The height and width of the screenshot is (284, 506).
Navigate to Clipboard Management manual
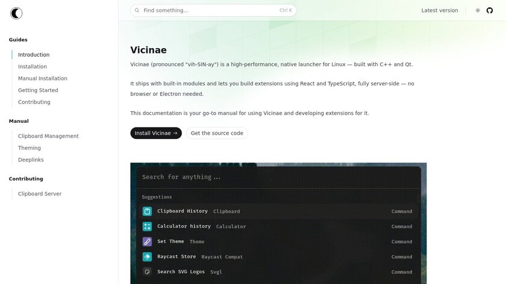tap(48, 136)
